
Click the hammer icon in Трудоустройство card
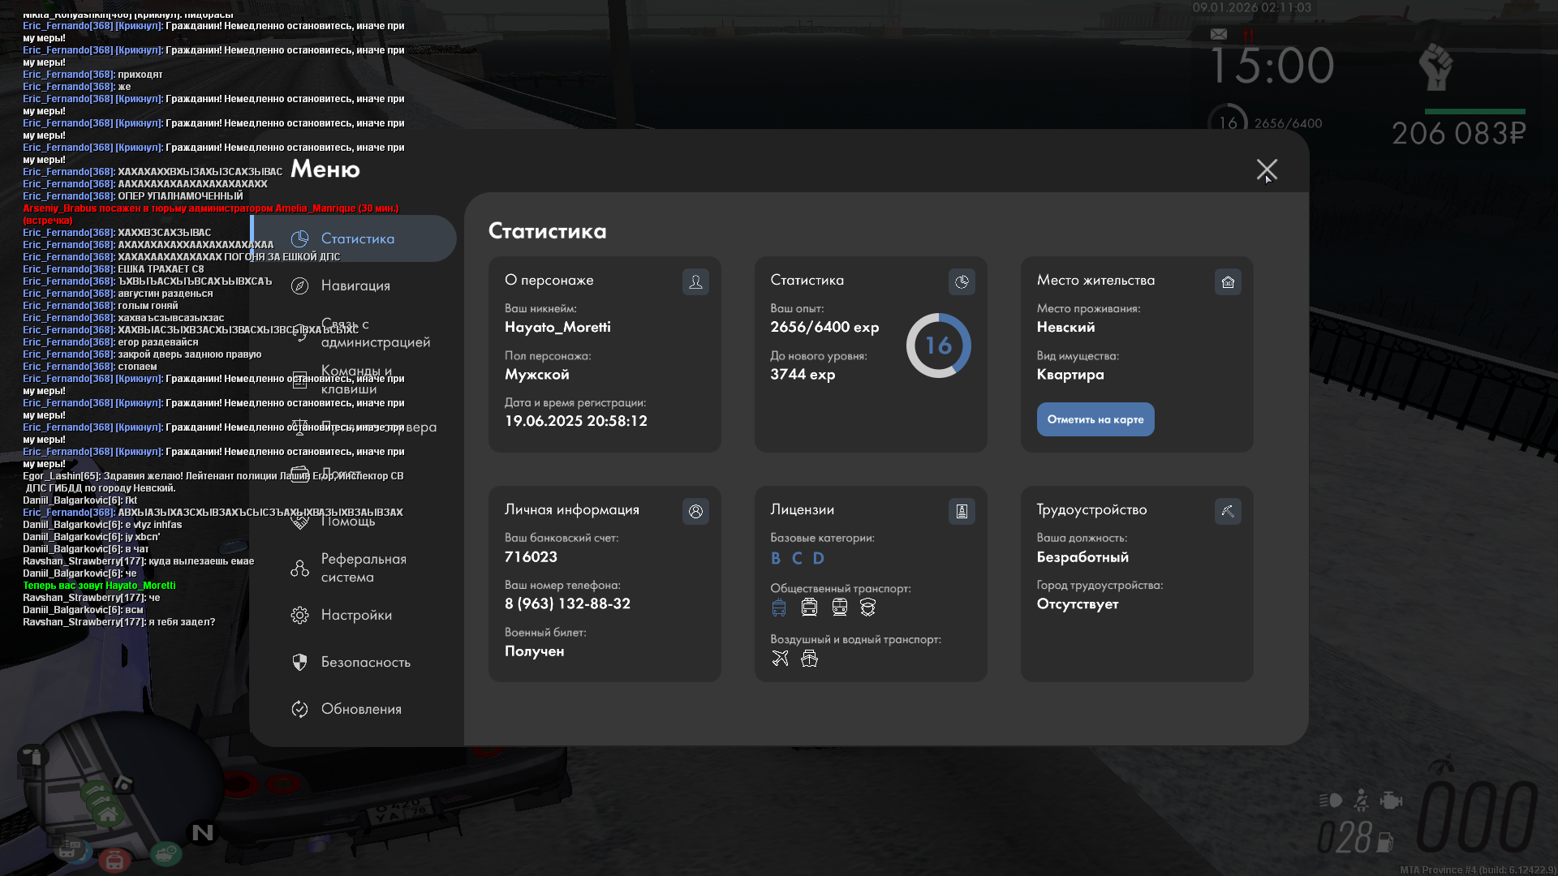point(1228,512)
